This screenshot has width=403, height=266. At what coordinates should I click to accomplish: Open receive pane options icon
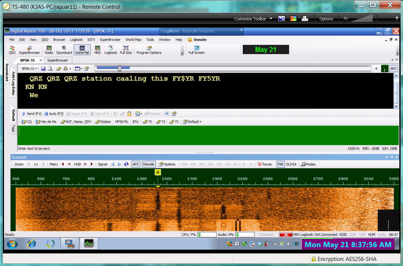[x=86, y=69]
